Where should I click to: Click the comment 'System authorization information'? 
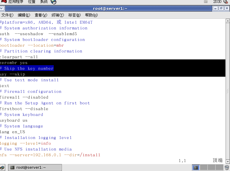pos(46,28)
